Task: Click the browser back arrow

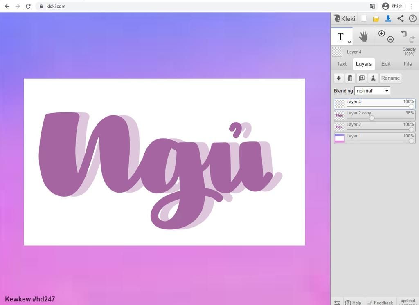Action: click(x=7, y=6)
